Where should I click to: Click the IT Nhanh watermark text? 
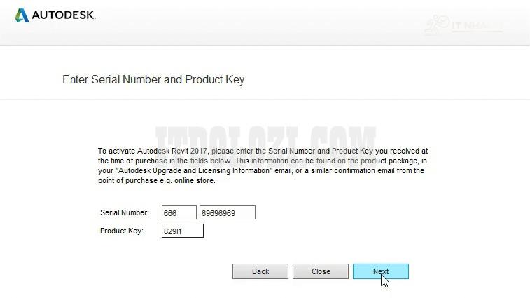[477, 27]
